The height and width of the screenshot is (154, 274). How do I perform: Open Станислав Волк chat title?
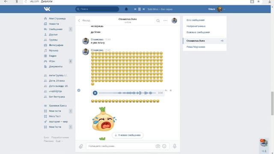(x=128, y=19)
